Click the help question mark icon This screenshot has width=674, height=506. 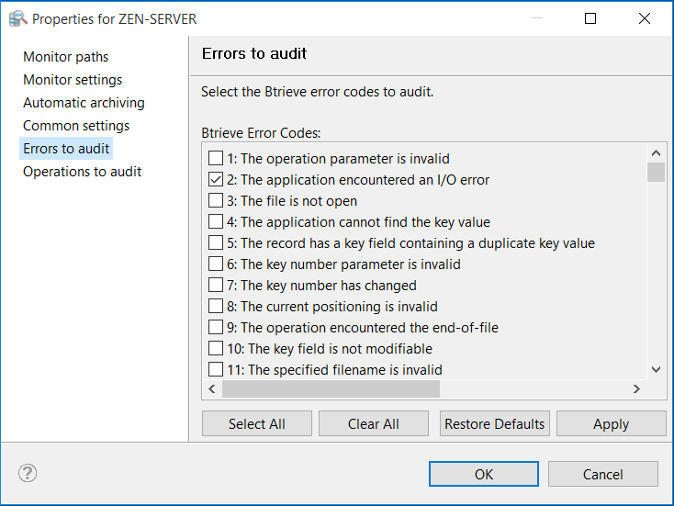(28, 474)
